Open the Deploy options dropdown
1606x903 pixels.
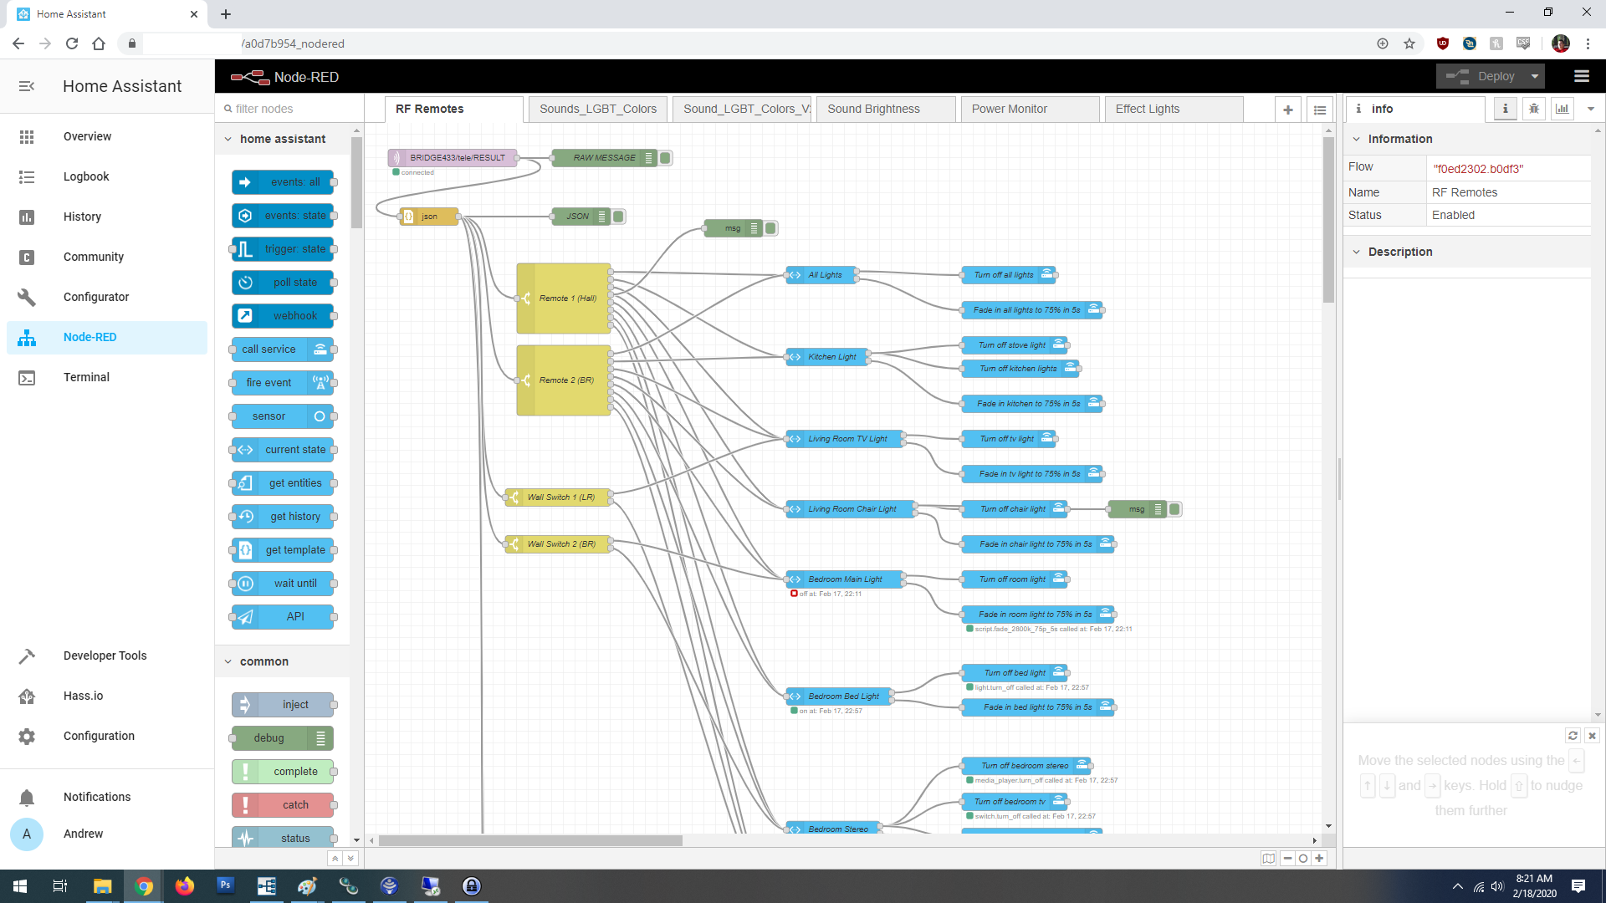point(1535,76)
